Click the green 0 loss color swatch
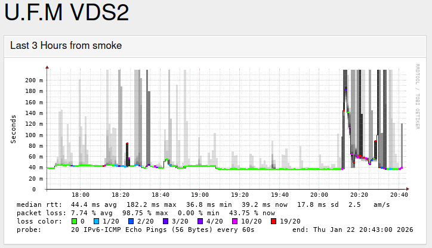The width and height of the screenshot is (432, 248). point(74,221)
